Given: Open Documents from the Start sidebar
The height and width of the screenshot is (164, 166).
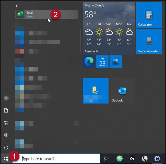Looking at the screenshot, I should tap(6, 110).
